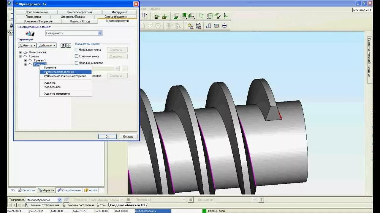Click the Отмена button
This screenshot has height=213, width=380.
pyautogui.click(x=128, y=136)
